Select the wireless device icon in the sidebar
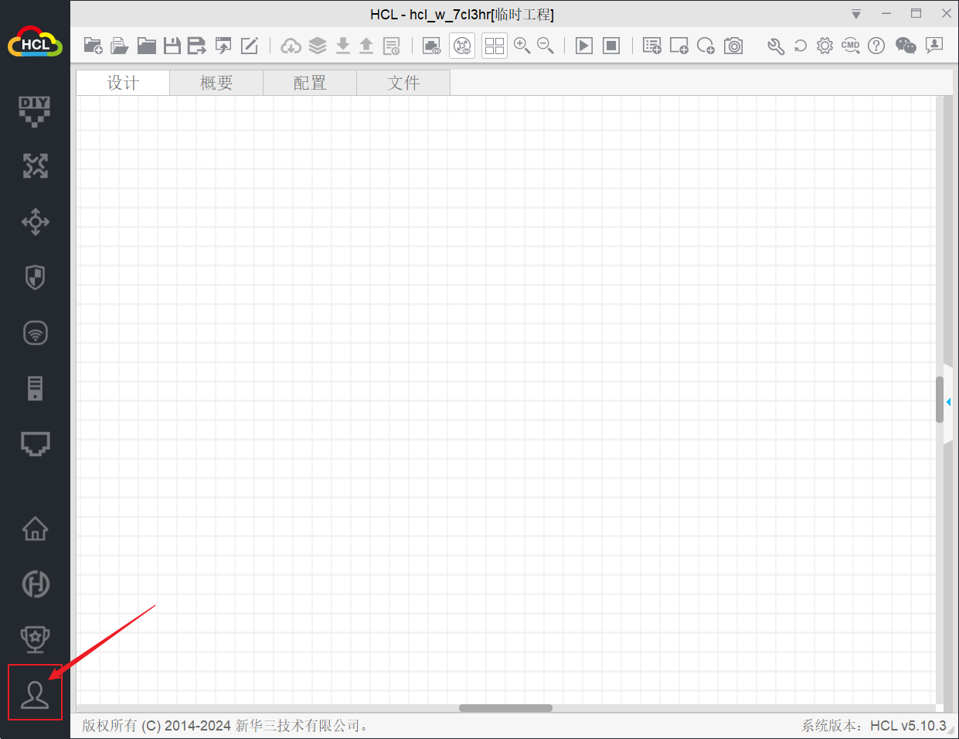The image size is (959, 739). (35, 332)
